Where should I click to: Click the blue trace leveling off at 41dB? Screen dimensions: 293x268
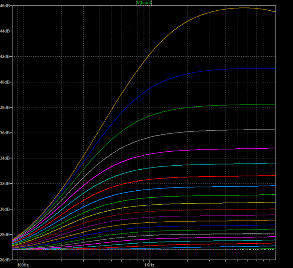(220, 70)
